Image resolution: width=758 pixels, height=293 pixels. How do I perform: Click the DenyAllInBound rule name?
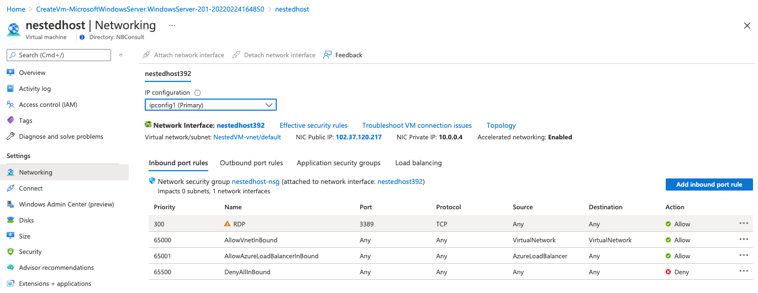(x=247, y=272)
